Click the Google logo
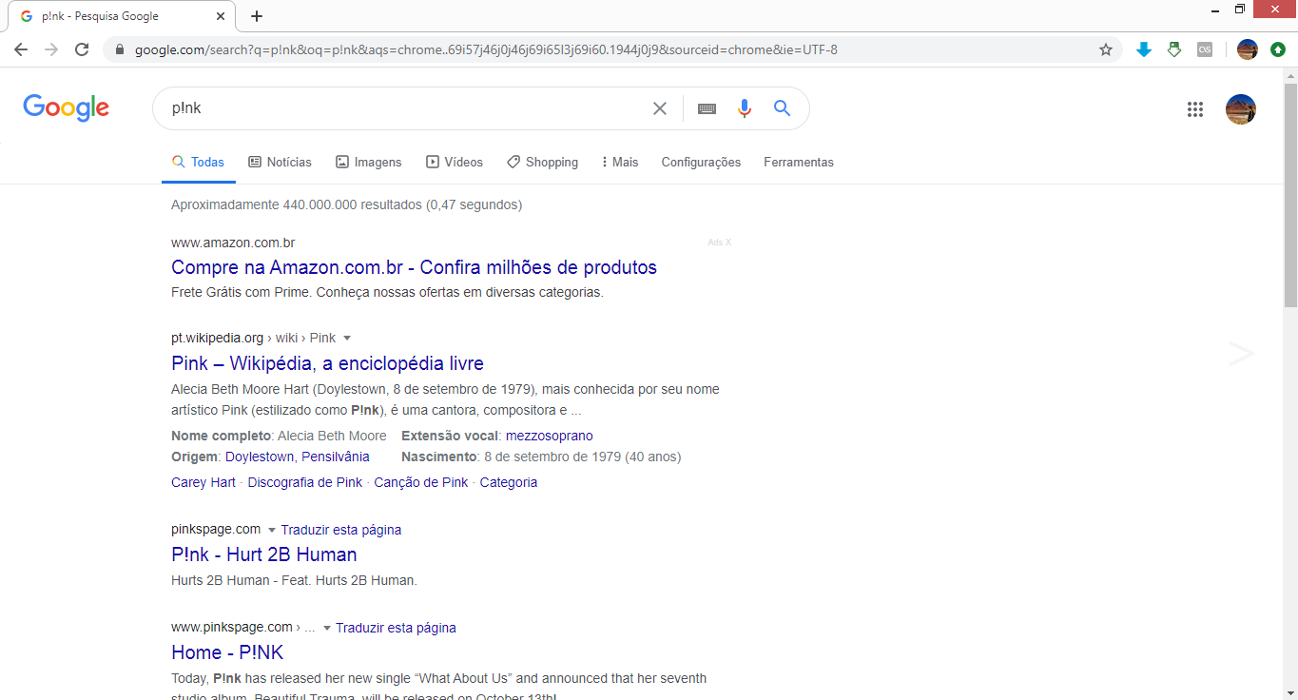The width and height of the screenshot is (1298, 700). pos(67,108)
